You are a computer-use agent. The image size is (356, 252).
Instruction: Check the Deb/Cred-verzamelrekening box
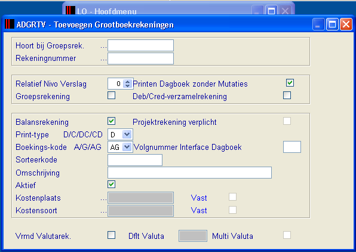[287, 96]
